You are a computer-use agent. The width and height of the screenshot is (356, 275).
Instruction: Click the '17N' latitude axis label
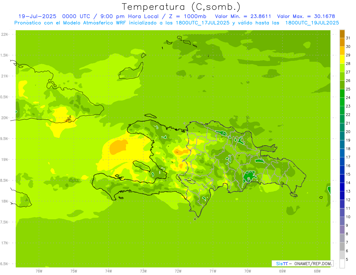[4, 243]
